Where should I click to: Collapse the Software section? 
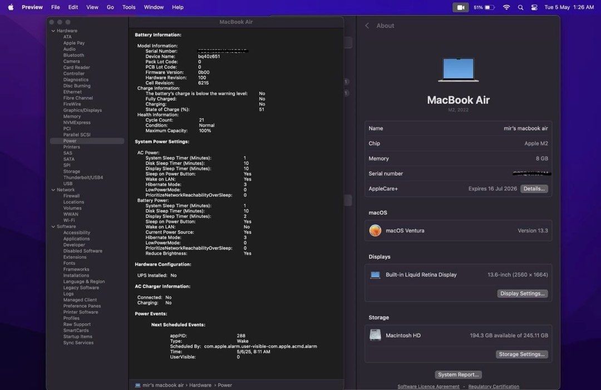click(53, 227)
